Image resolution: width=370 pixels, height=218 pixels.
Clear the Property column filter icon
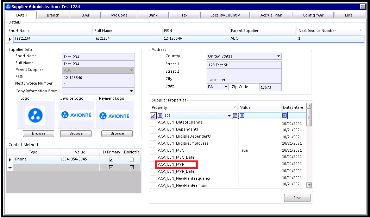pos(235,115)
